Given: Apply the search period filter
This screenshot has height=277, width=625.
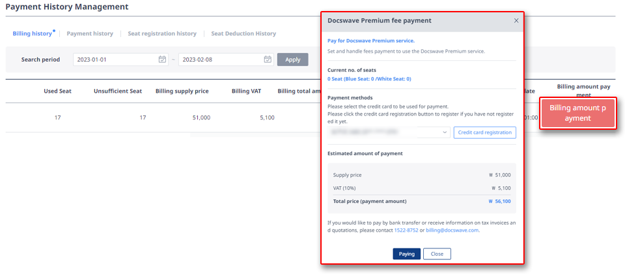Looking at the screenshot, I should (292, 60).
